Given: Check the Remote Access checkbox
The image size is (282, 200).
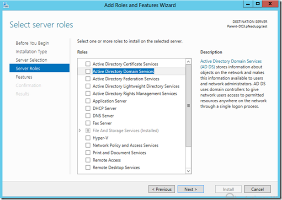Looking at the screenshot, I should pos(88,160).
